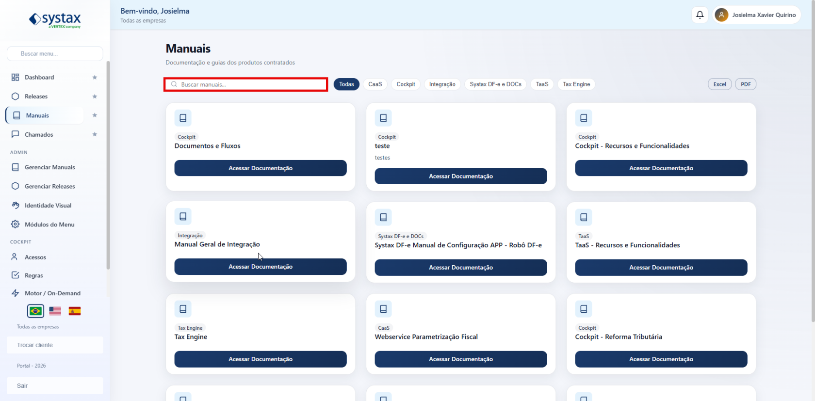
Task: Click book icon on teste card
Action: click(383, 118)
